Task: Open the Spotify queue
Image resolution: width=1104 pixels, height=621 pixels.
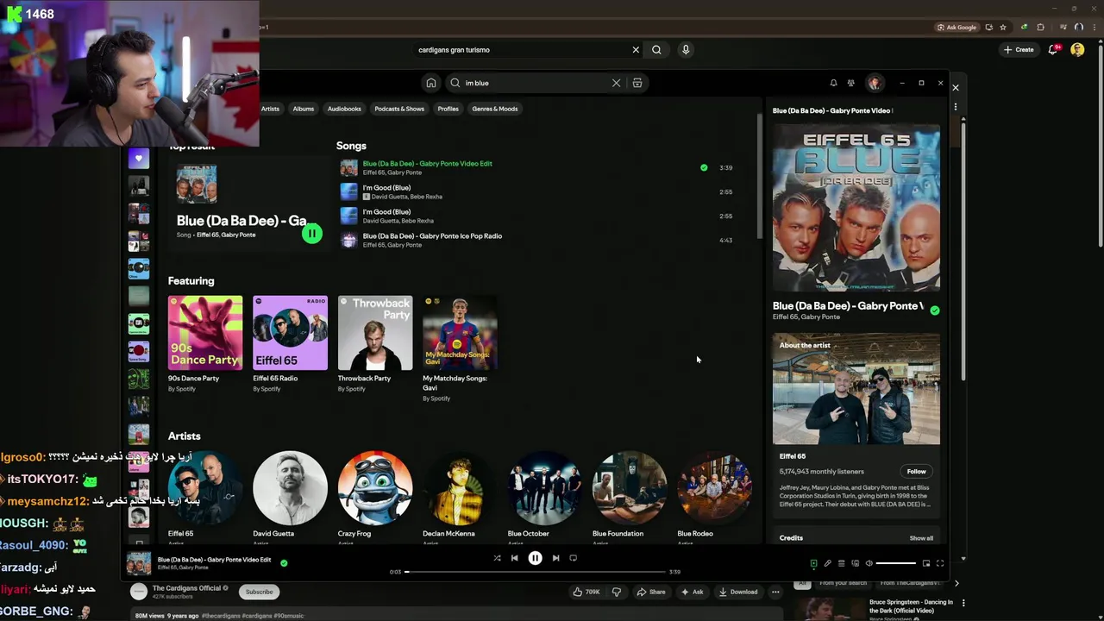Action: click(x=841, y=563)
